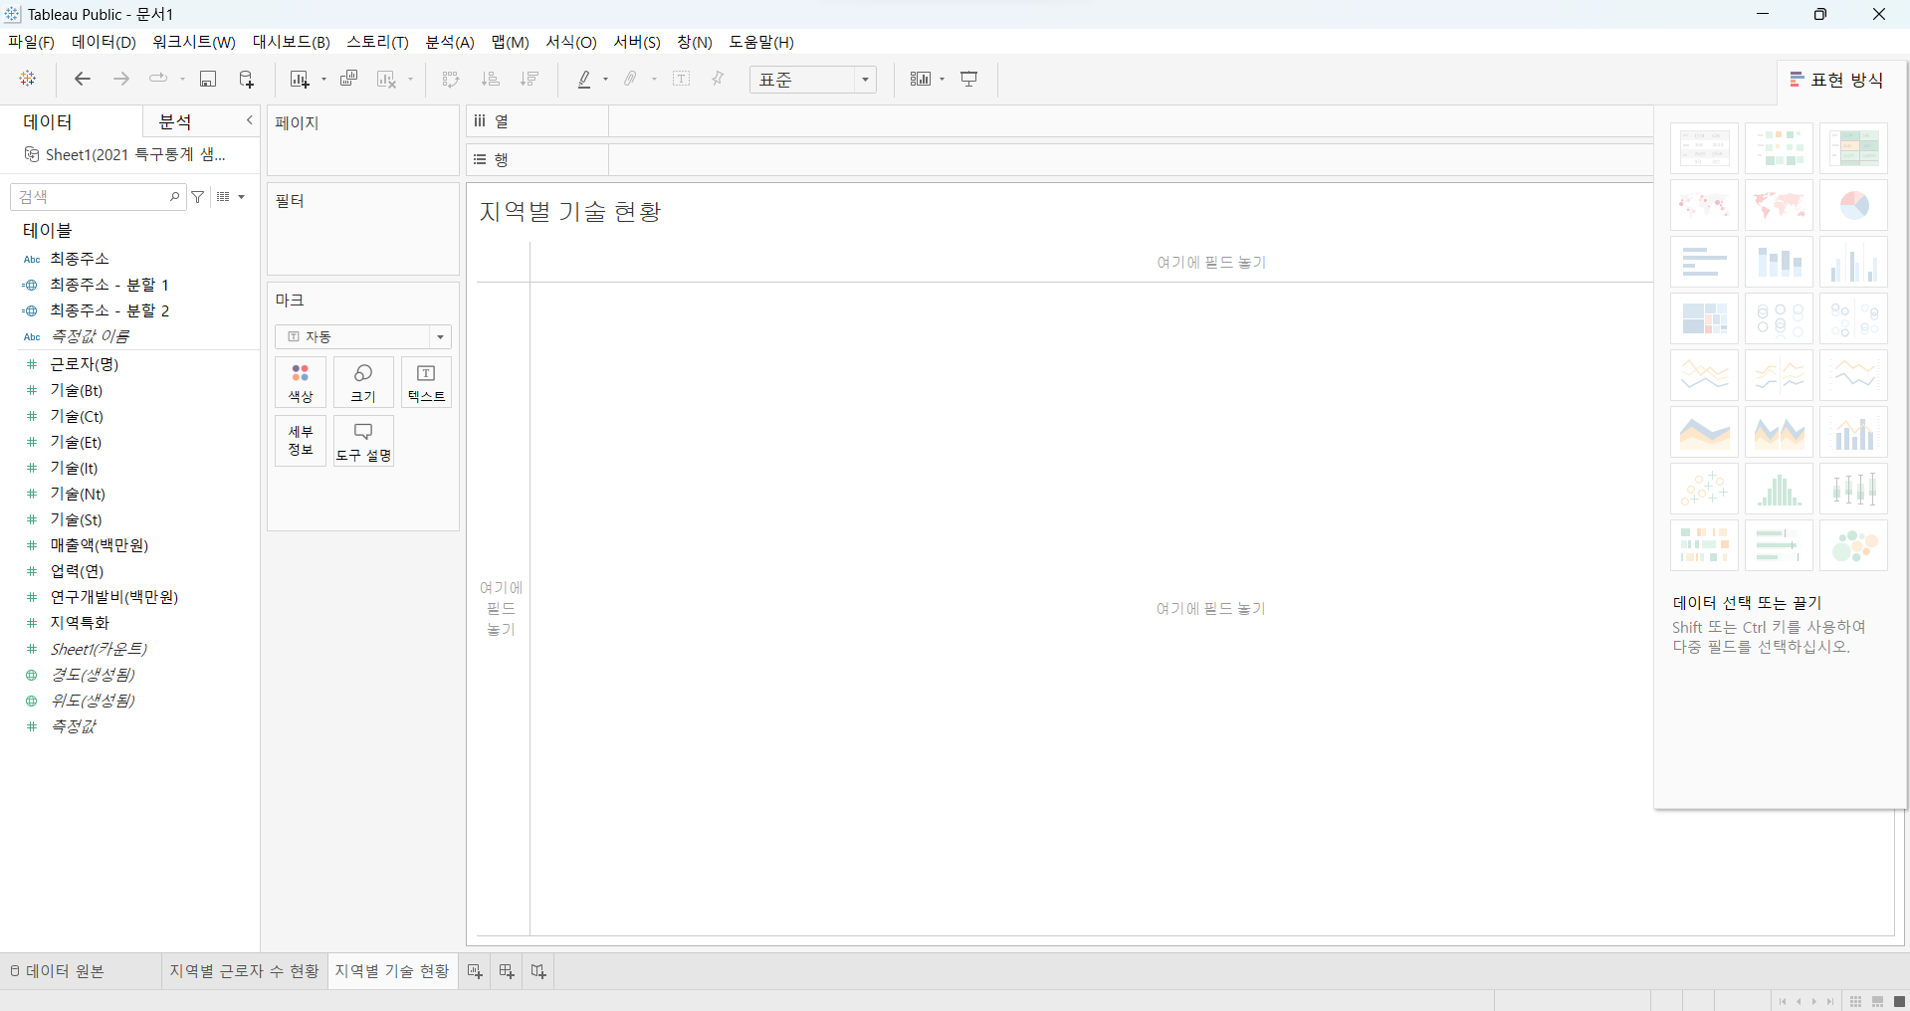Switch to the 데이터 pane tab

[48, 121]
